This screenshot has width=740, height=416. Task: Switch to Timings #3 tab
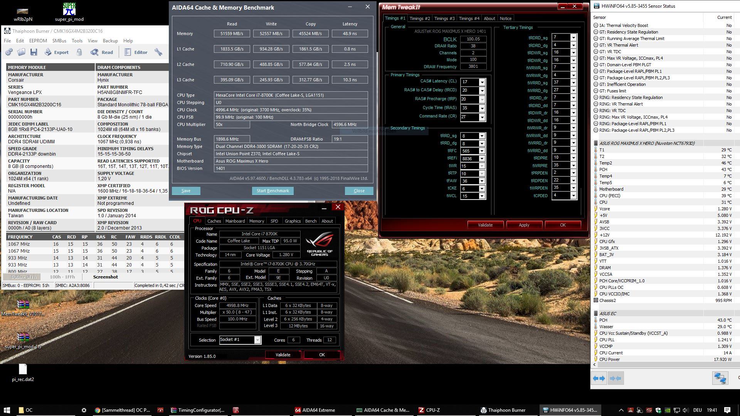[x=444, y=18]
